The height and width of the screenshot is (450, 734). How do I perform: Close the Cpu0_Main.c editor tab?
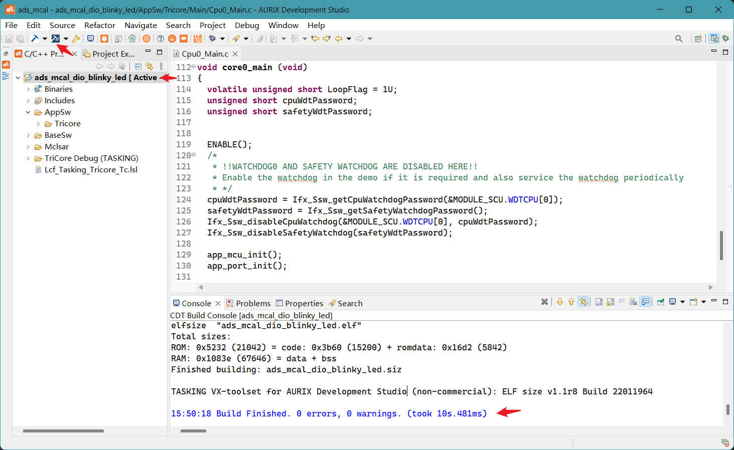click(235, 54)
